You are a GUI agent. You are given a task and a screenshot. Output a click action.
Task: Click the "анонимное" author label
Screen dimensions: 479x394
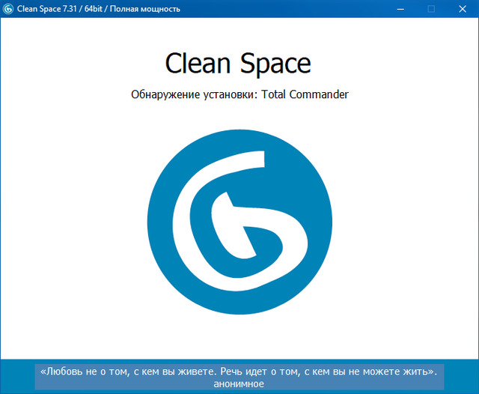pos(239,384)
